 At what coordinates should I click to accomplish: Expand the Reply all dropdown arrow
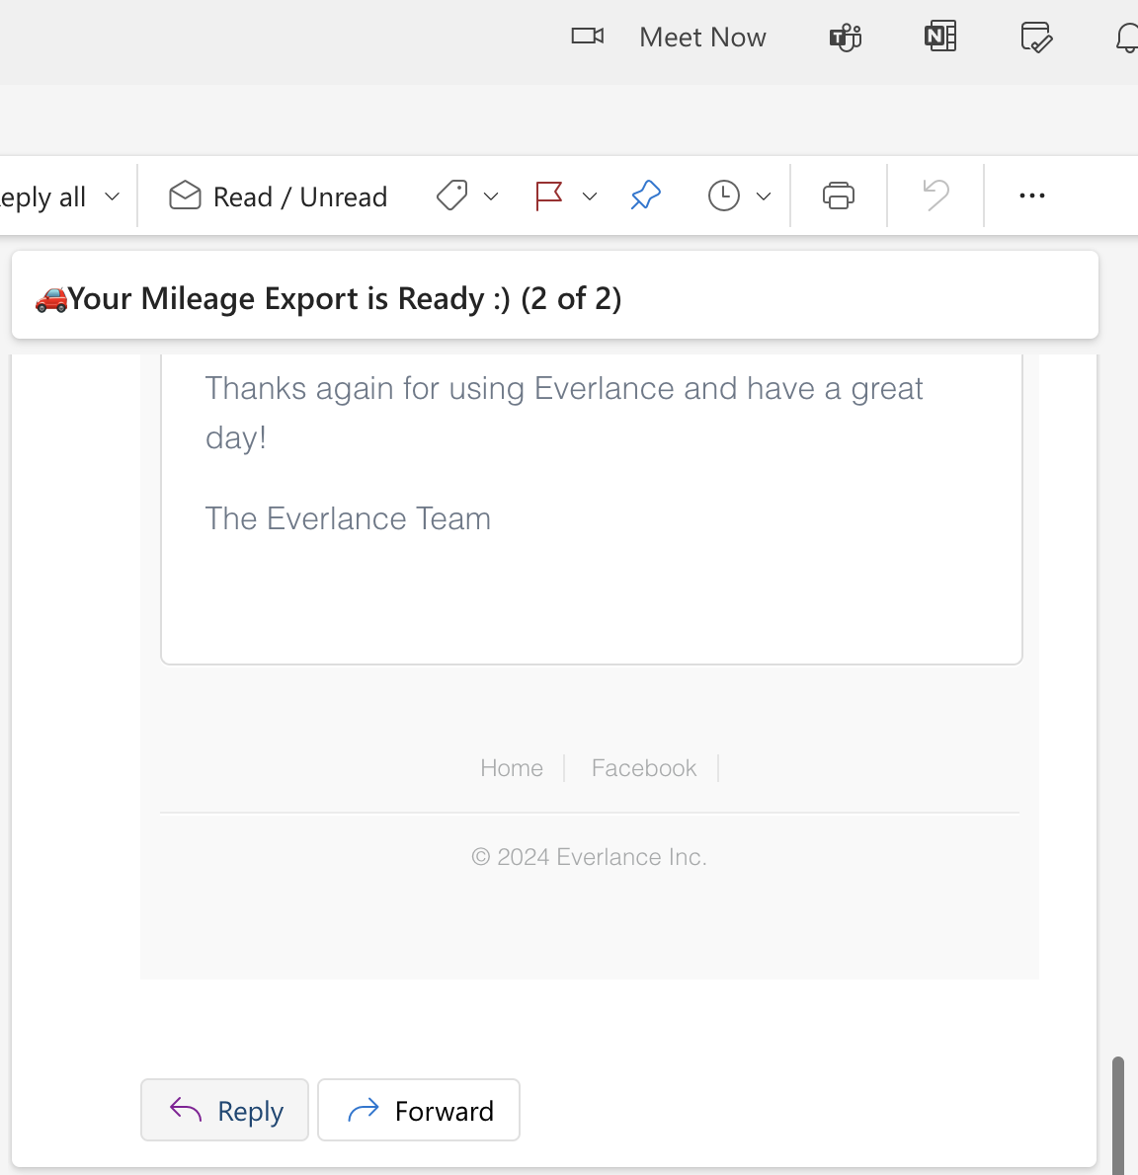113,196
